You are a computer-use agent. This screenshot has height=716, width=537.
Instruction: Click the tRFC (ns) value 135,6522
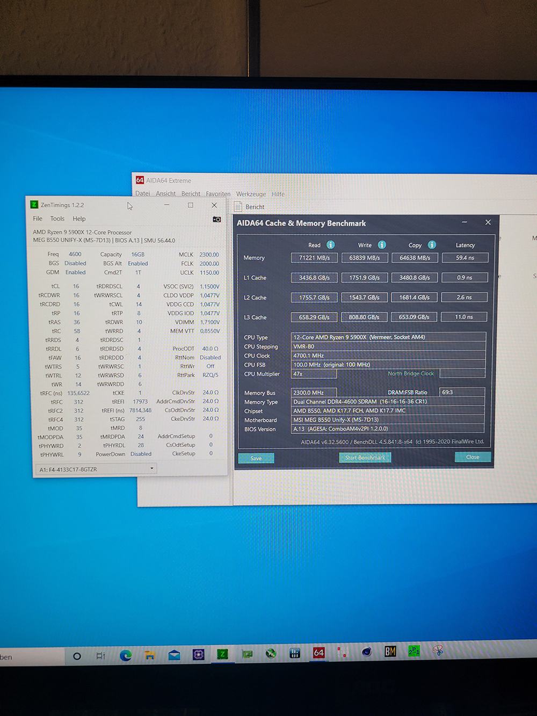coord(79,393)
